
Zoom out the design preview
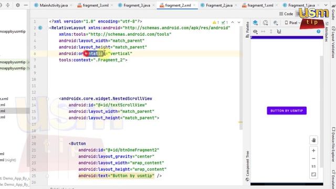[x=313, y=159]
